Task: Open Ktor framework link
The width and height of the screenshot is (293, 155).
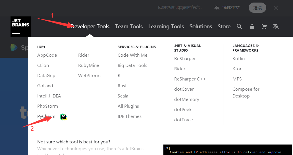Action: [237, 69]
